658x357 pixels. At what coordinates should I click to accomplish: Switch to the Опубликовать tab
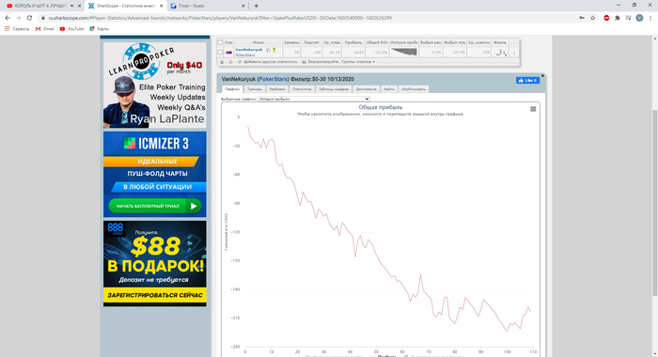coord(414,89)
